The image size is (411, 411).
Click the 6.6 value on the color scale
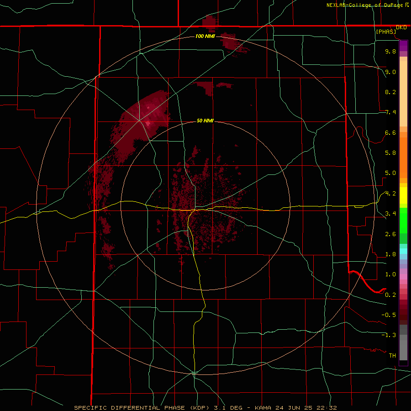click(390, 132)
